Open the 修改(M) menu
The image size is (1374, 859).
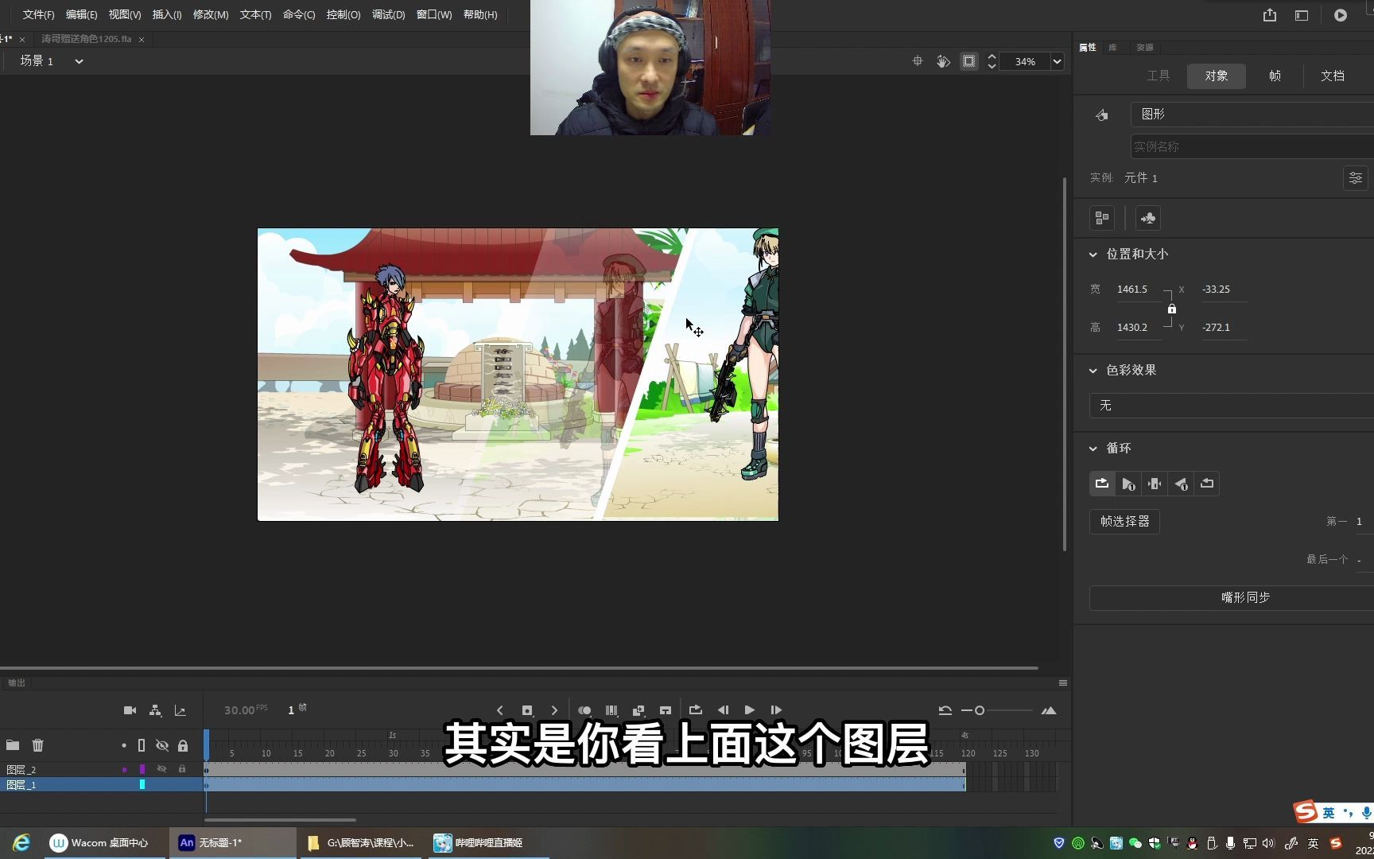pos(211,14)
